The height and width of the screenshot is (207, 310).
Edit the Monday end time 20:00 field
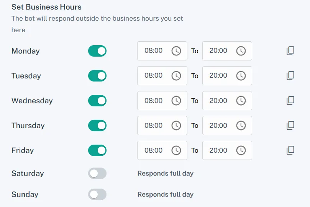219,51
